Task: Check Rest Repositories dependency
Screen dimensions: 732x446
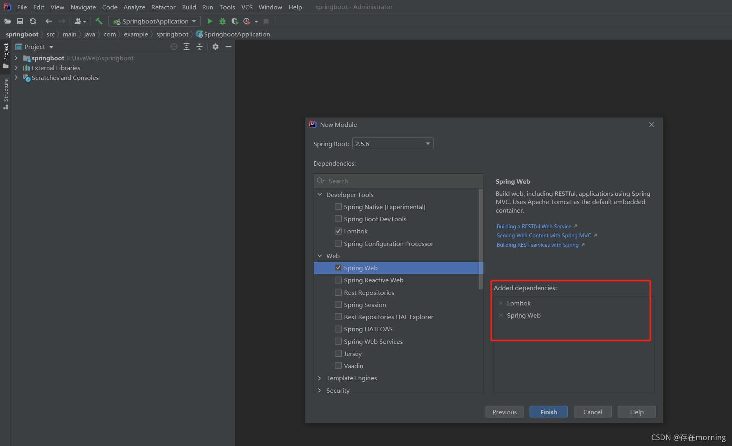Action: [x=338, y=292]
